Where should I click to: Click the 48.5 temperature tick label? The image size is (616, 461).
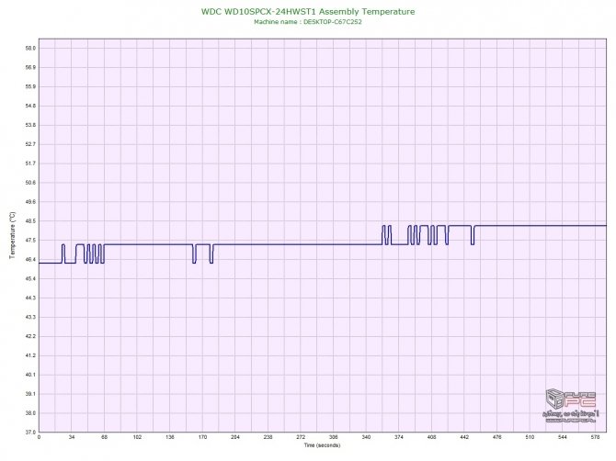point(30,221)
